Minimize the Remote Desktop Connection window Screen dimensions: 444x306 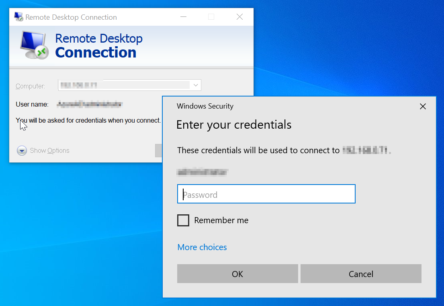pyautogui.click(x=184, y=17)
